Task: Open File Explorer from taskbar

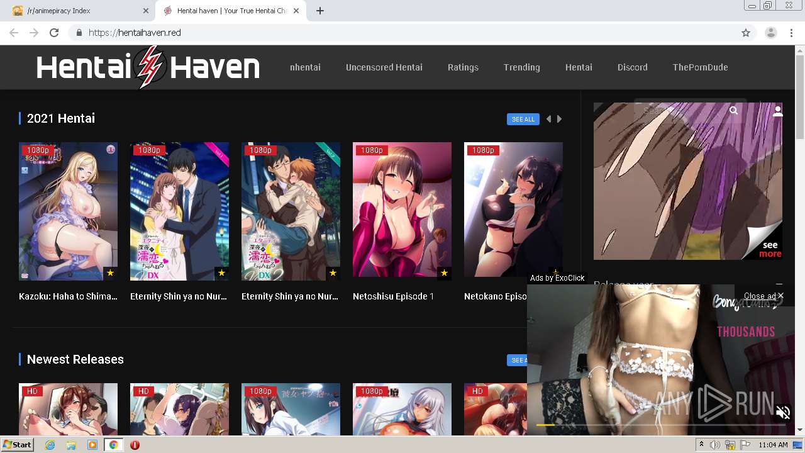Action: point(71,445)
